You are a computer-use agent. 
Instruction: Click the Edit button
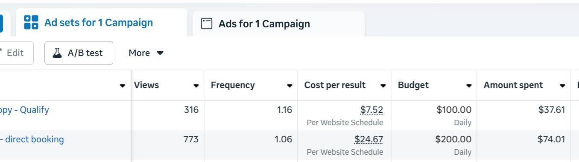(x=15, y=53)
